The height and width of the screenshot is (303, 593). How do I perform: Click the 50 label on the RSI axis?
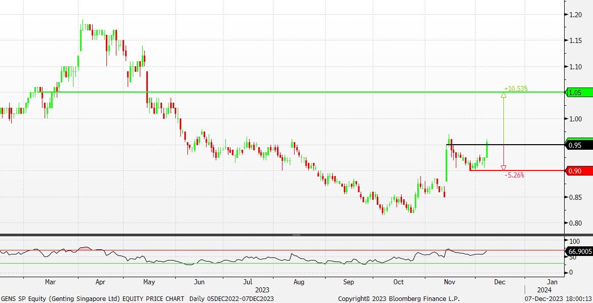pos(573,257)
